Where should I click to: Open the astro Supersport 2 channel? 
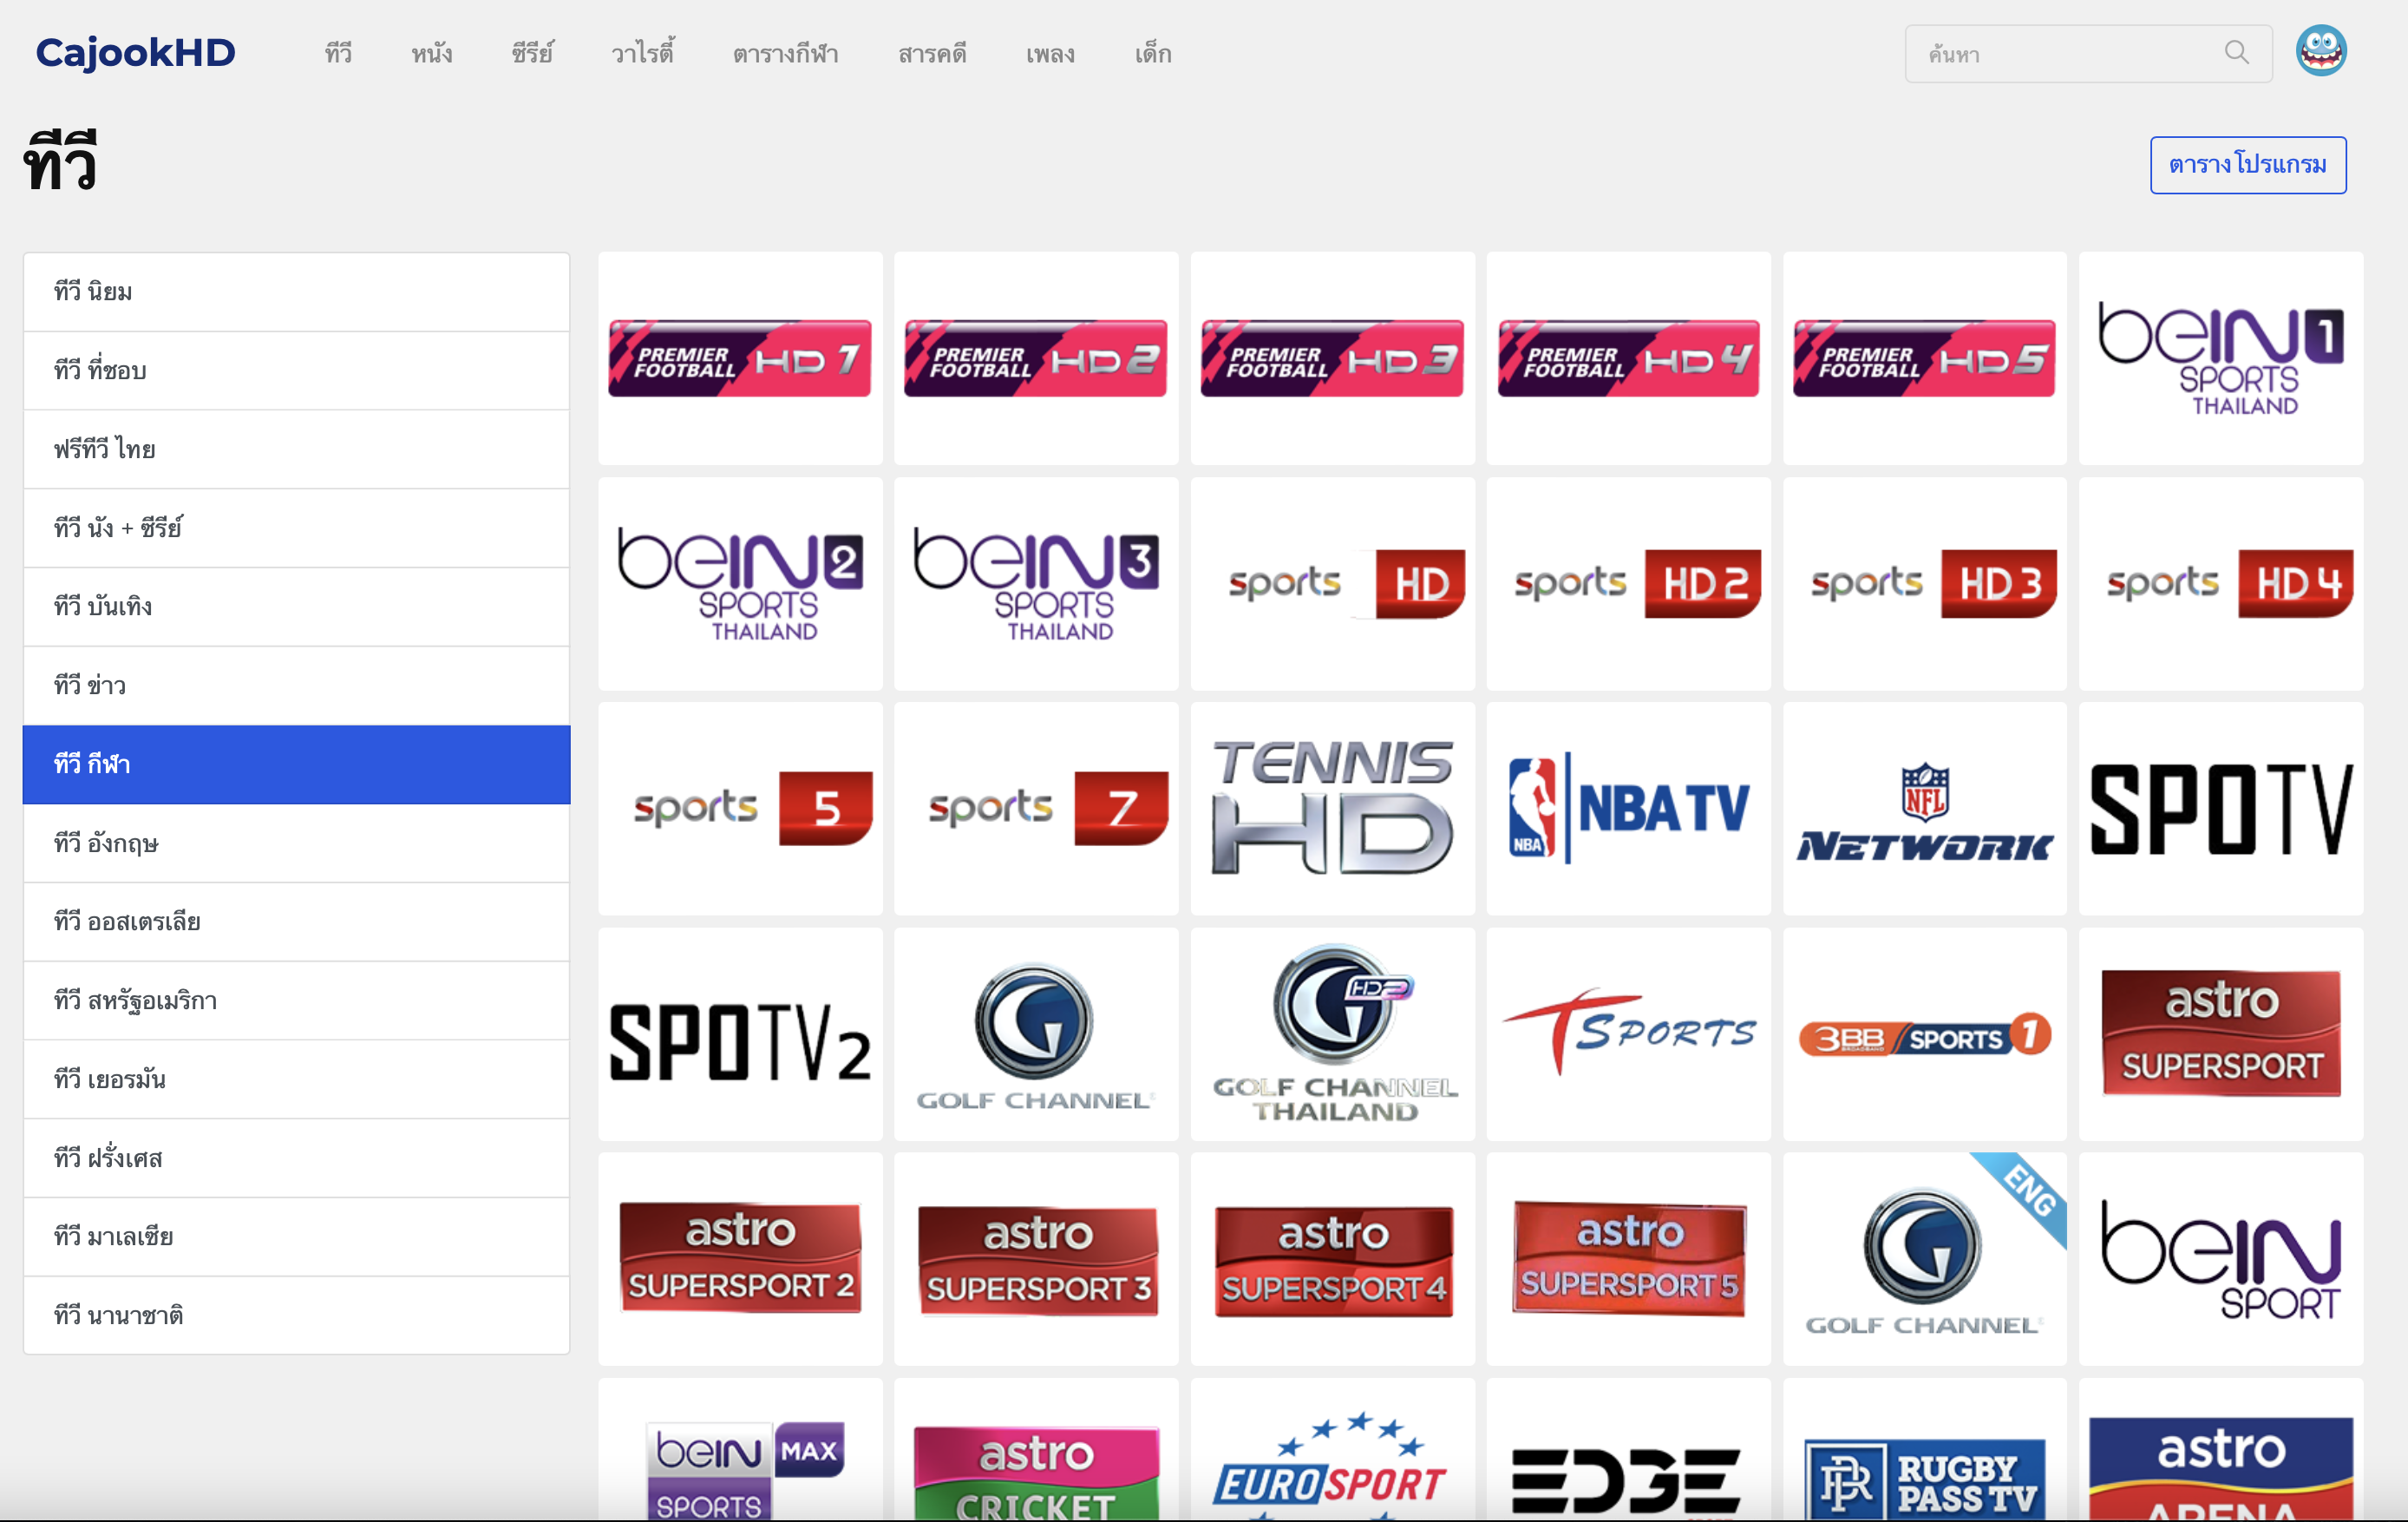click(740, 1259)
